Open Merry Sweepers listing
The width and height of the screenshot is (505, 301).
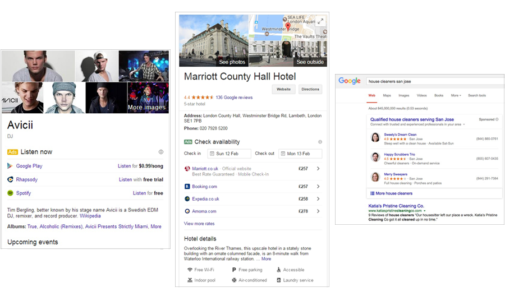point(396,174)
